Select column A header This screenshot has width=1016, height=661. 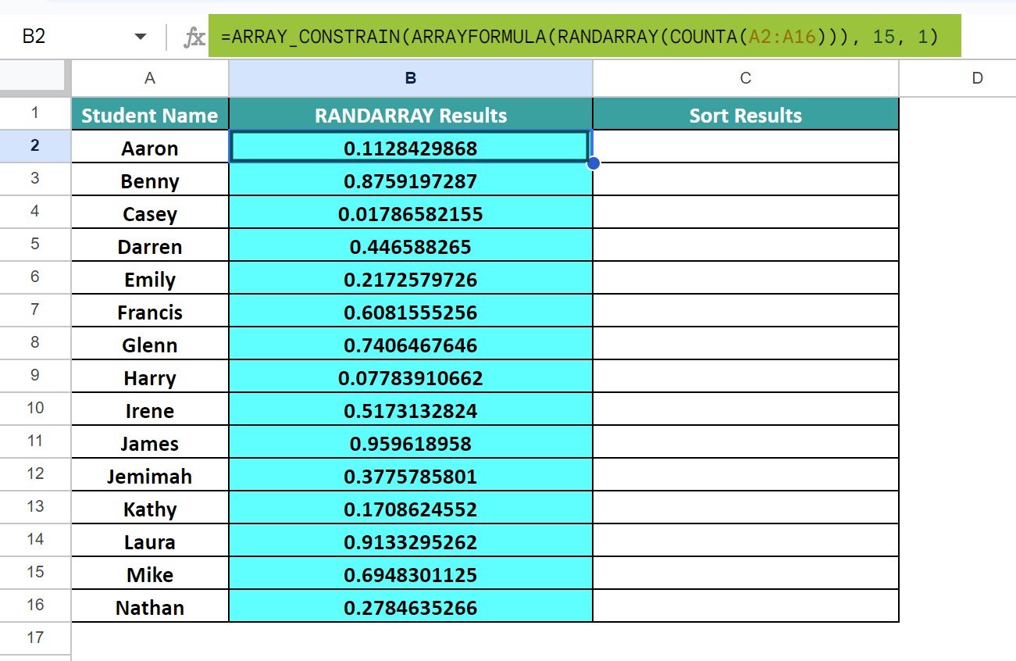click(150, 77)
